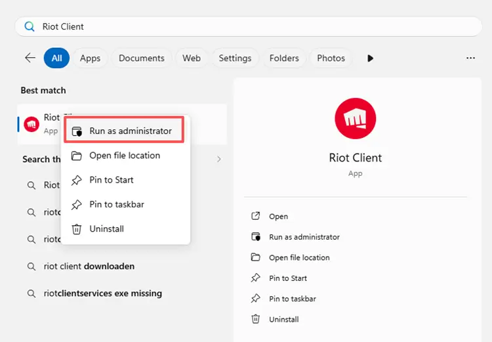This screenshot has height=342, width=492.
Task: Click the Riot Client icon in Best match
Action: pyautogui.click(x=31, y=124)
